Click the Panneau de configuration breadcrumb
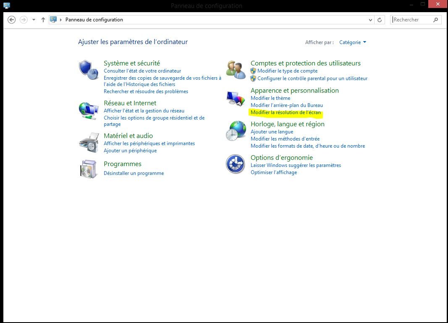Screen dimensions: 448x323 coord(94,20)
